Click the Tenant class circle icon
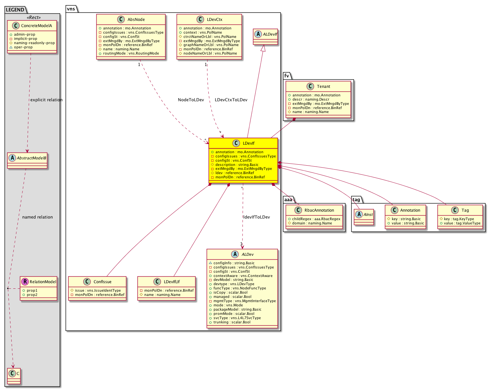Viewport: 492px width, 390px height. click(x=310, y=87)
